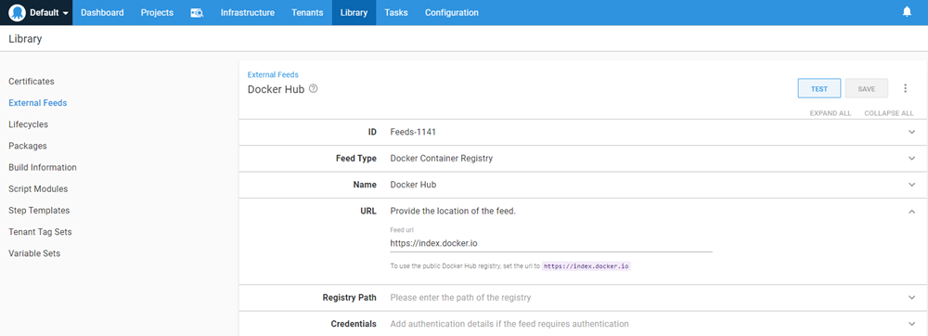This screenshot has width=928, height=336.
Task: Open Variable Sets in the sidebar
Action: (34, 253)
